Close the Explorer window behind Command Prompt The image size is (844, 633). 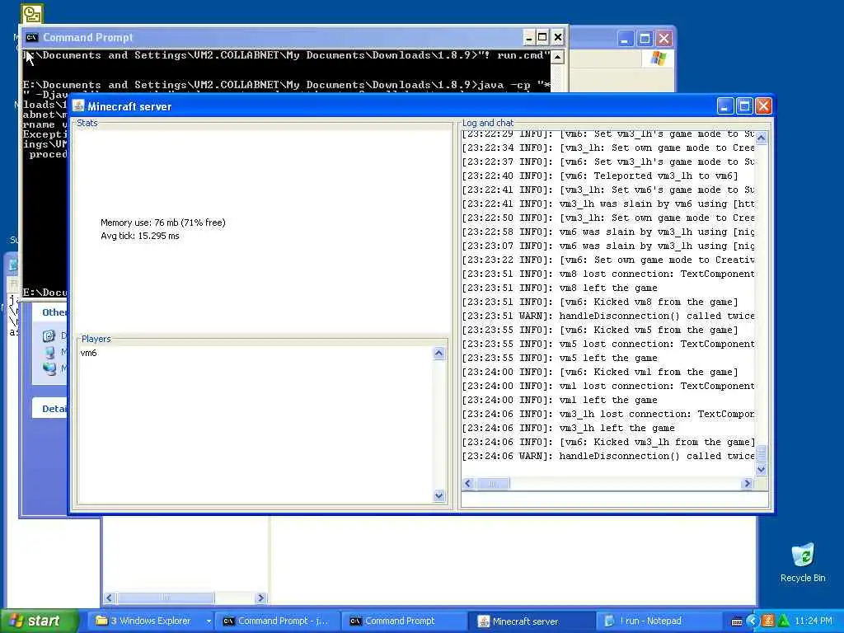[x=664, y=38]
